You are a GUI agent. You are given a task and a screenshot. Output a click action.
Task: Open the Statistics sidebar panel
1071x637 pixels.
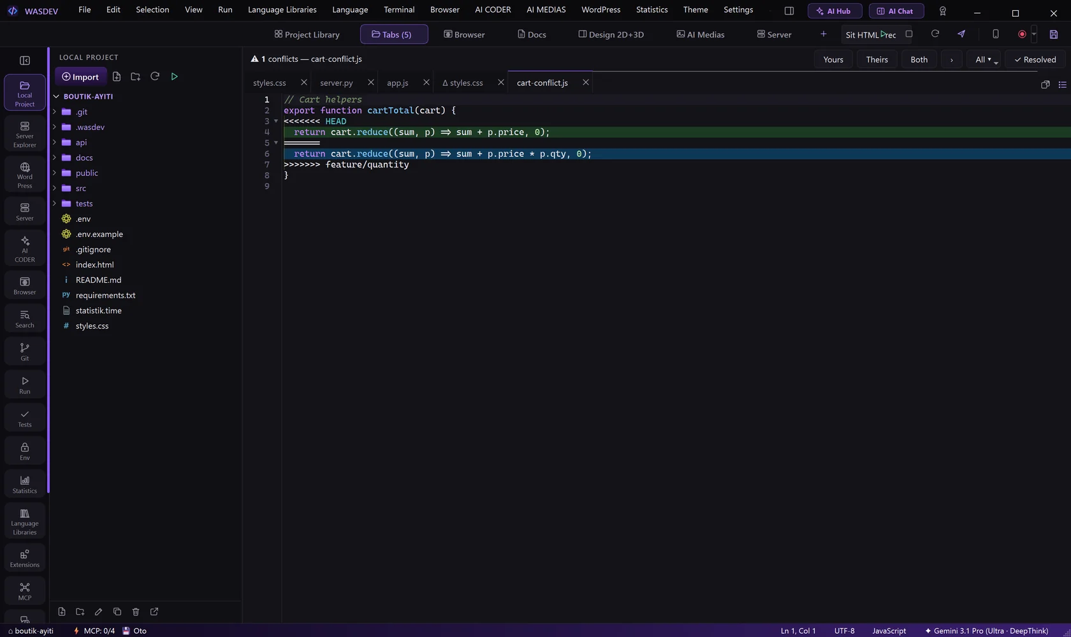click(25, 484)
